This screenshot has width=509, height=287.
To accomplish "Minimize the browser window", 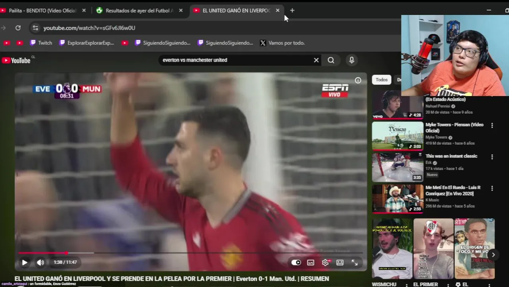I will pos(489,10).
